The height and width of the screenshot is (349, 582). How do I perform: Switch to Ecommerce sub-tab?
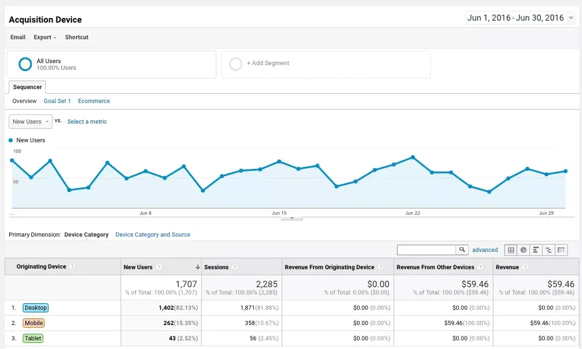point(94,101)
